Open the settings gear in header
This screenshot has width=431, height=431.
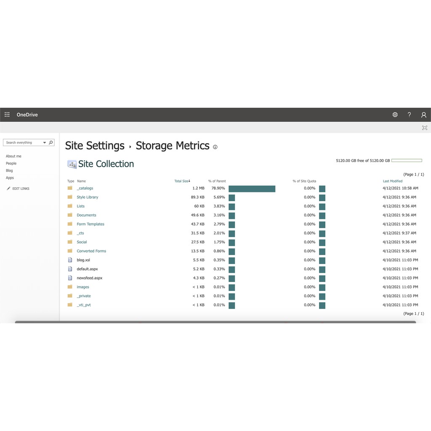click(x=395, y=114)
